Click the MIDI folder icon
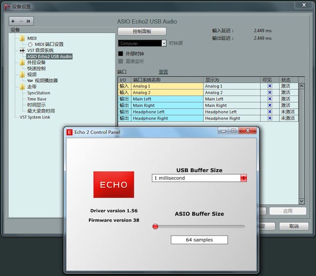This screenshot has width=316, height=276. [22, 38]
